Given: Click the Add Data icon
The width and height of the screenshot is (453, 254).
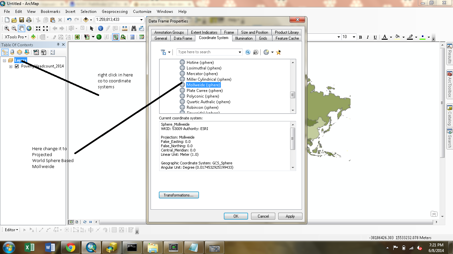Looking at the screenshot, I should tap(86, 20).
